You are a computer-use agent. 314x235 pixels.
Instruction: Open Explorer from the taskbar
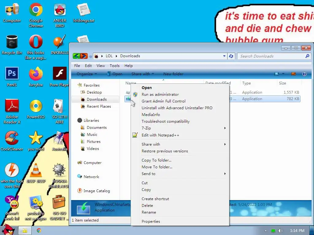25,231
